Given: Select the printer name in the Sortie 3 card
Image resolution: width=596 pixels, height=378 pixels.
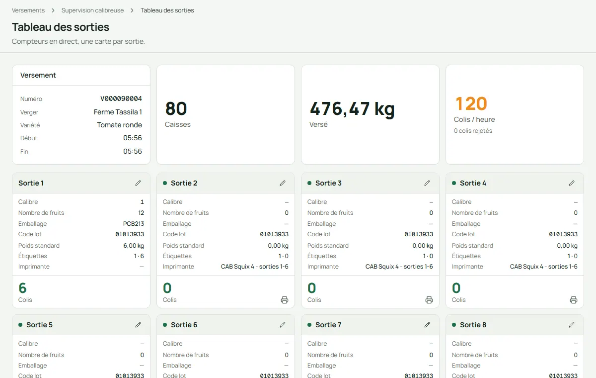Looking at the screenshot, I should pyautogui.click(x=399, y=267).
